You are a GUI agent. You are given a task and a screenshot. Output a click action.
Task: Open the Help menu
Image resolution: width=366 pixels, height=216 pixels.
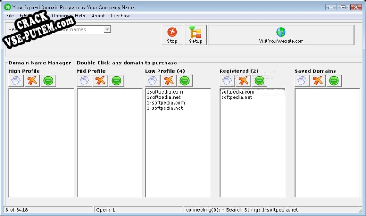80,16
